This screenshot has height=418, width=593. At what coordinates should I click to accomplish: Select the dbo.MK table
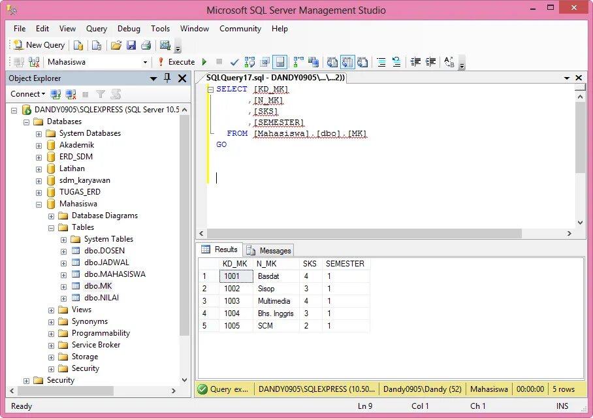98,286
